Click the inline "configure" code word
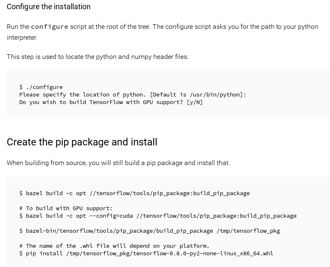The width and height of the screenshot is (330, 267). [49, 27]
